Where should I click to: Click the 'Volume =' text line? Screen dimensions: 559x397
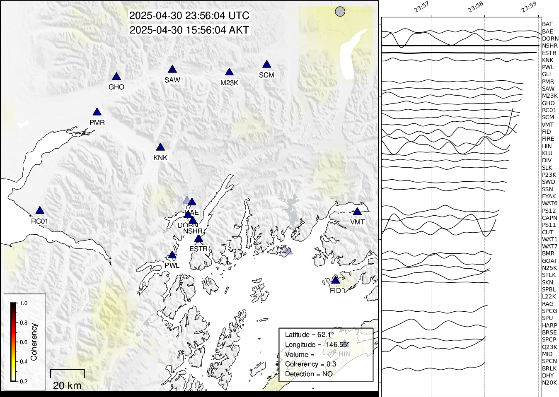(x=300, y=355)
